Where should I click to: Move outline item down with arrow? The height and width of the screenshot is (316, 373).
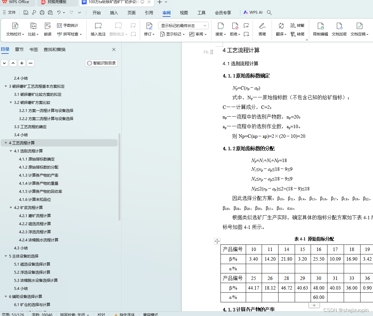4,63
